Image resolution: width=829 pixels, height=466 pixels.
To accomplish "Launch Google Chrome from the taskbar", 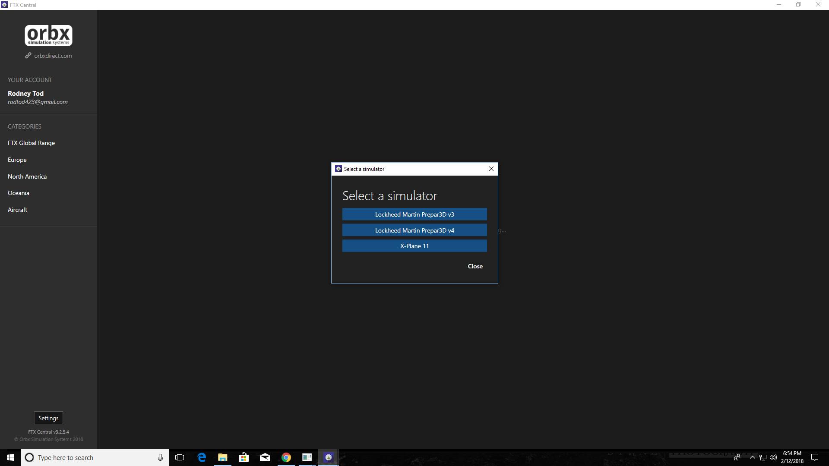I will pos(286,457).
